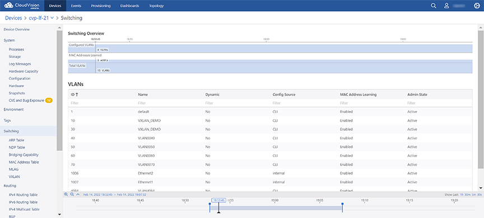Open NDP Table in sidebar
This screenshot has width=484, height=218.
pos(17,148)
